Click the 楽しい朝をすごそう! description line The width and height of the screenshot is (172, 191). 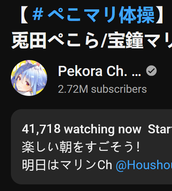click(81, 147)
